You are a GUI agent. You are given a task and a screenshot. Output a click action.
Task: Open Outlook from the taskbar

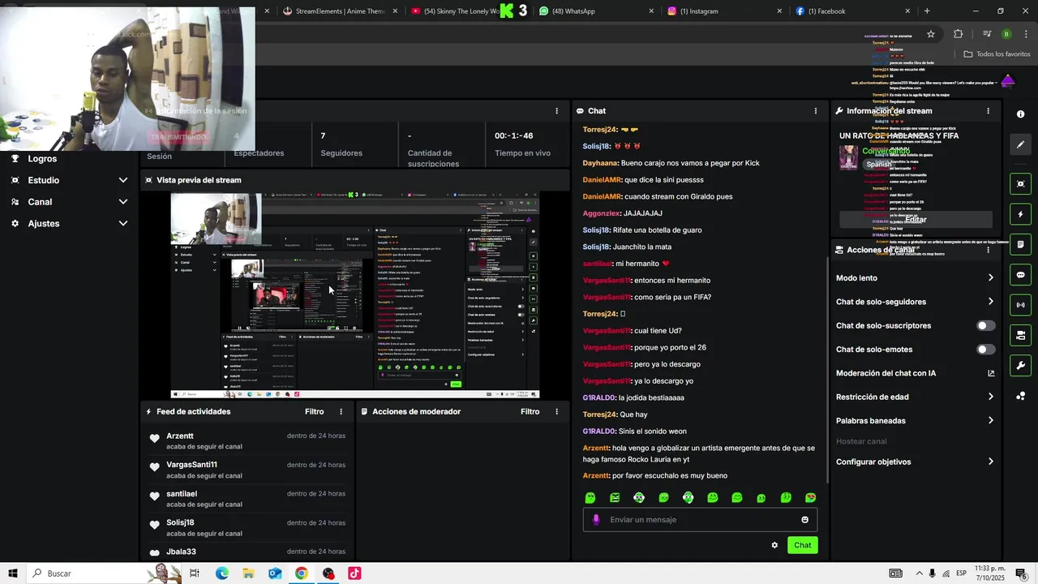275,573
